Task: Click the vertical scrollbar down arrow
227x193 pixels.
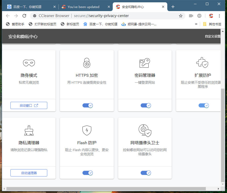Action: pos(223,184)
